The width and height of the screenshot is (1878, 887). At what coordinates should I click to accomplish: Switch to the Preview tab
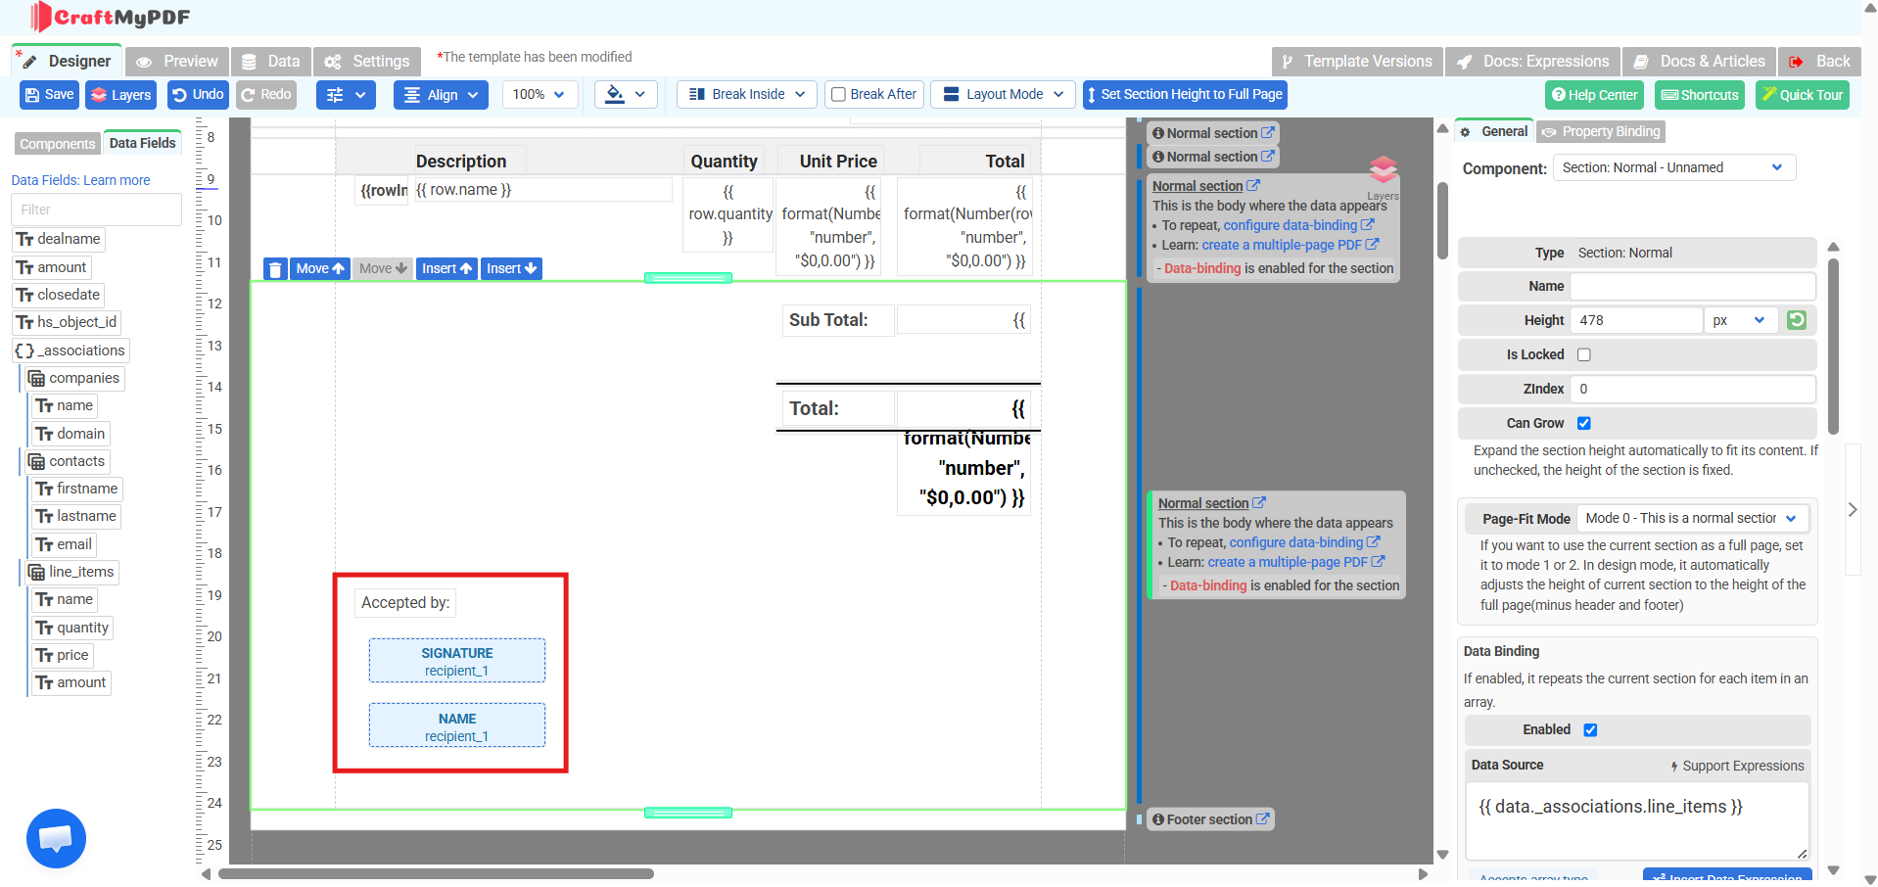pyautogui.click(x=177, y=61)
